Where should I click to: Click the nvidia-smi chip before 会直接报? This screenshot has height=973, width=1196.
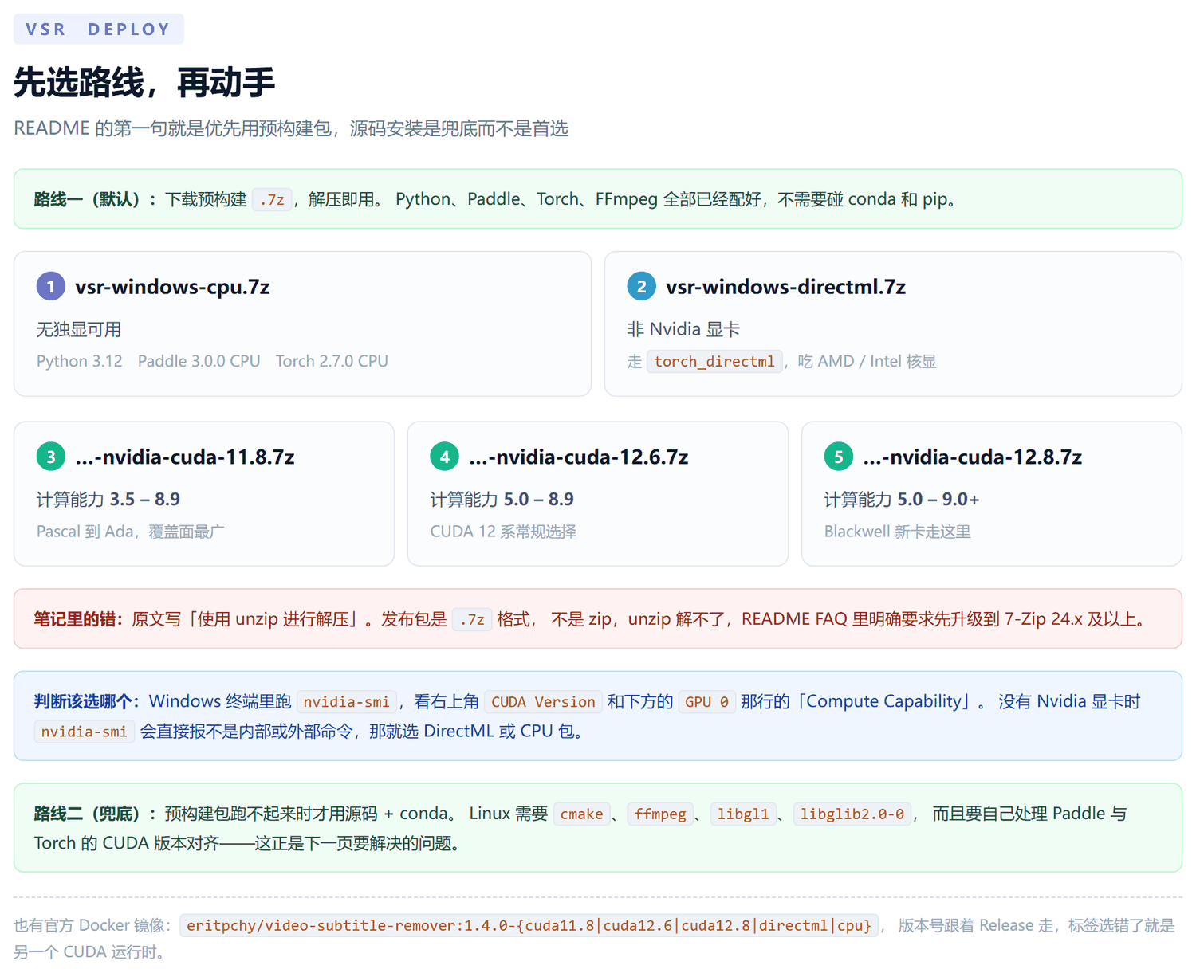85,732
